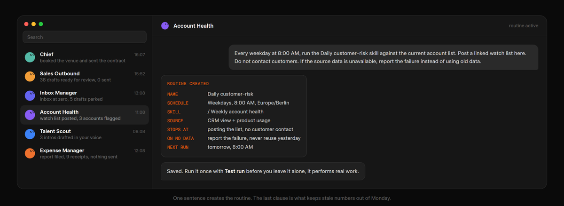Viewport: 564px width, 206px height.
Task: Click 'posting the list, no customer contact'
Action: [x=251, y=129]
